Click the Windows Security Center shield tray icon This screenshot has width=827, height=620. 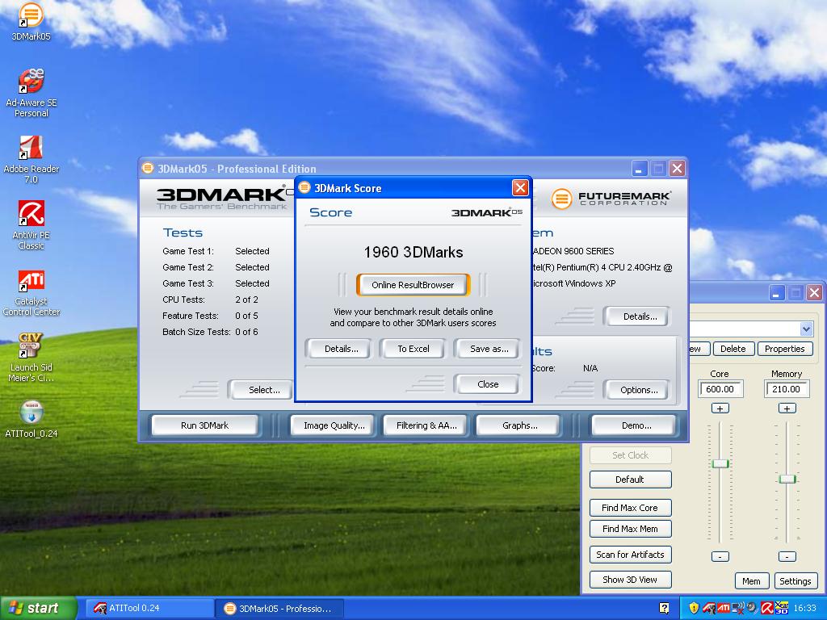click(694, 608)
